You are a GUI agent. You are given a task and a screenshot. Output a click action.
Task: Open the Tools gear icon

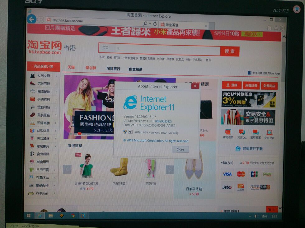pos(282,28)
